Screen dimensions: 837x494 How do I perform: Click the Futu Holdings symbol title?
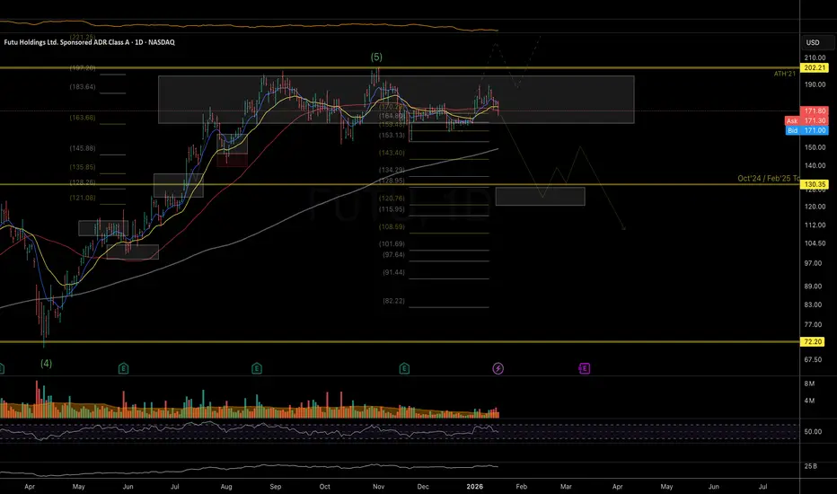point(89,42)
